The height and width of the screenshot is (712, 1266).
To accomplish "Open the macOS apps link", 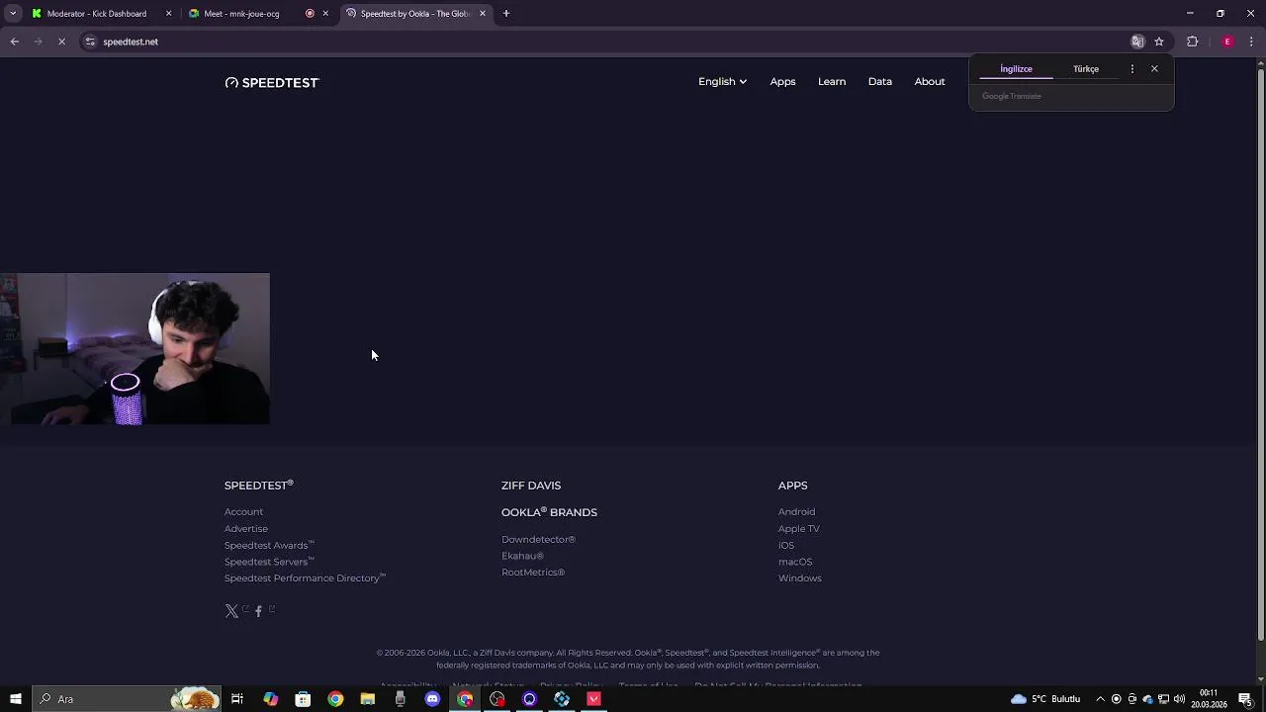I will [795, 562].
